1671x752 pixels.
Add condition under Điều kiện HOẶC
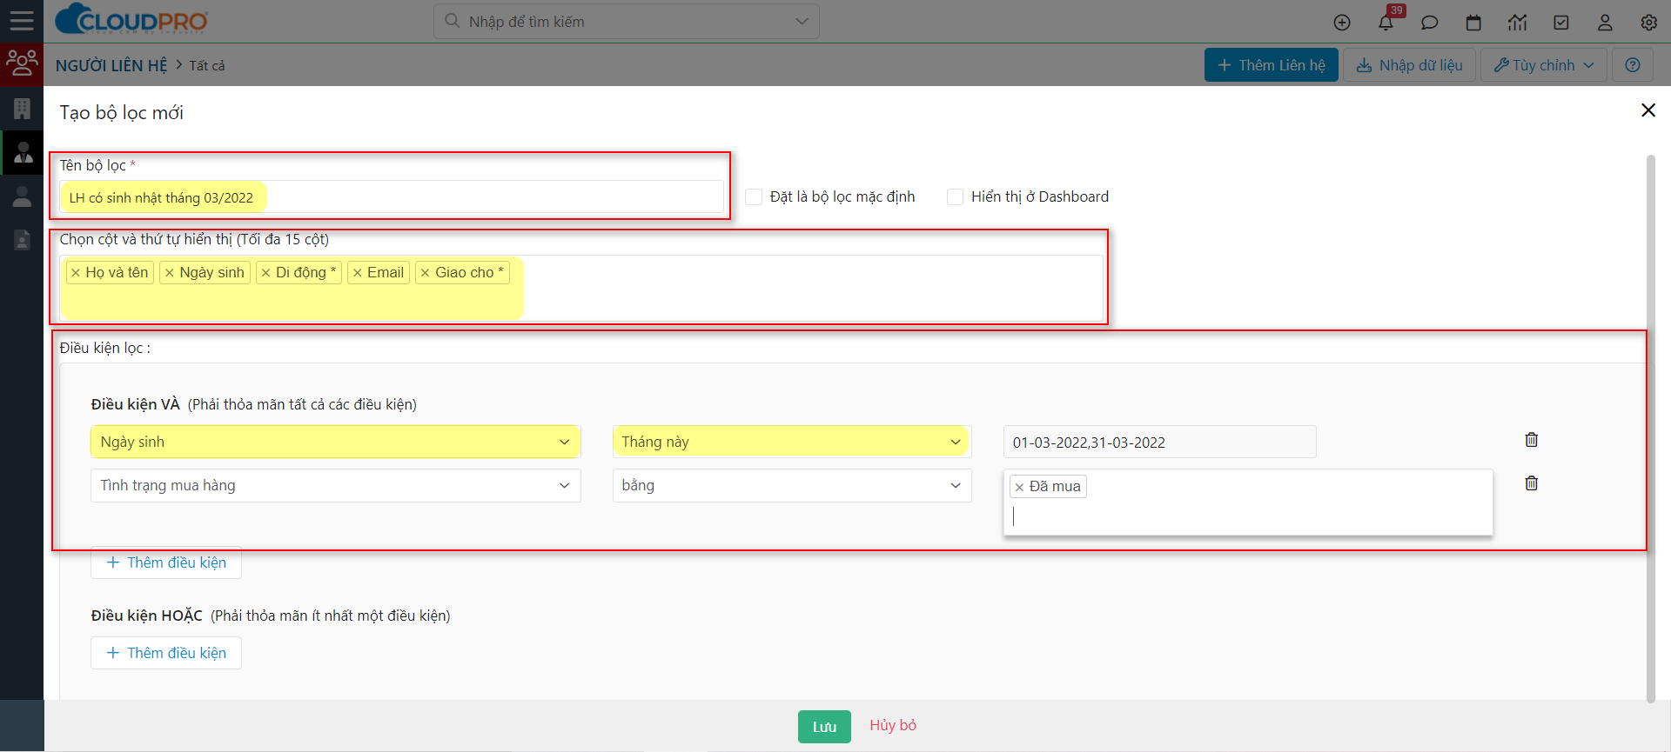click(x=166, y=653)
